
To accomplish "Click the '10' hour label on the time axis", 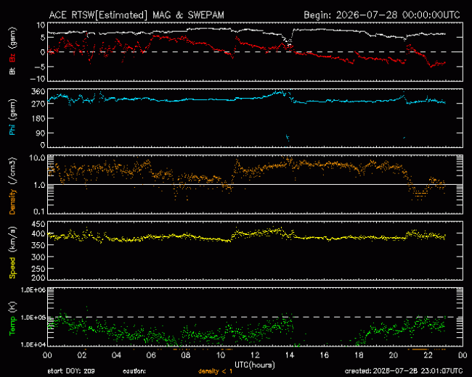I will 220,355.
